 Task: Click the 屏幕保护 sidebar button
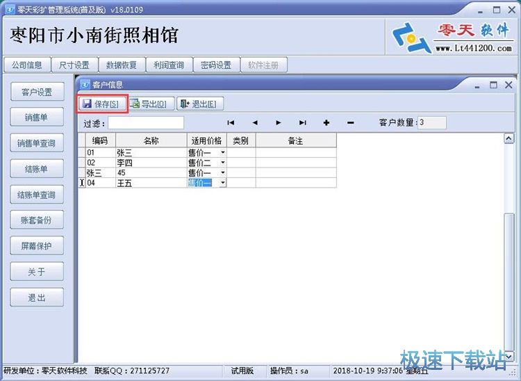(x=37, y=245)
